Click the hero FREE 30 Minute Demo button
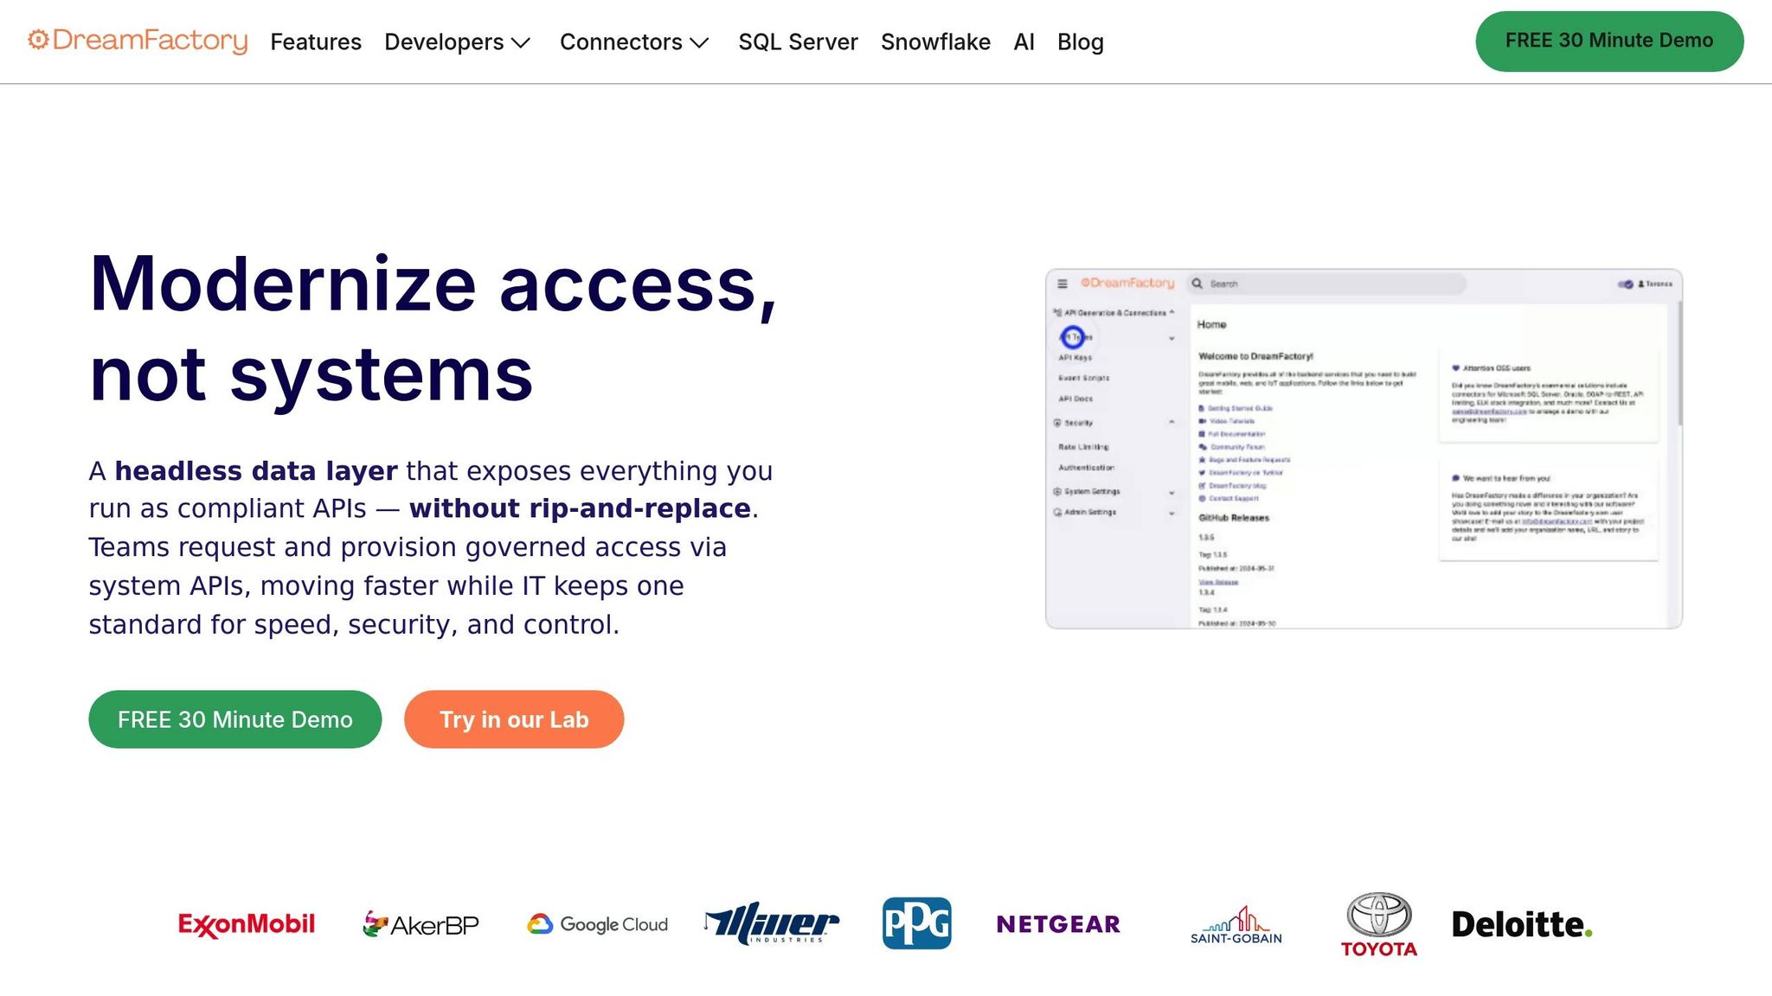This screenshot has width=1772, height=996. [x=234, y=719]
